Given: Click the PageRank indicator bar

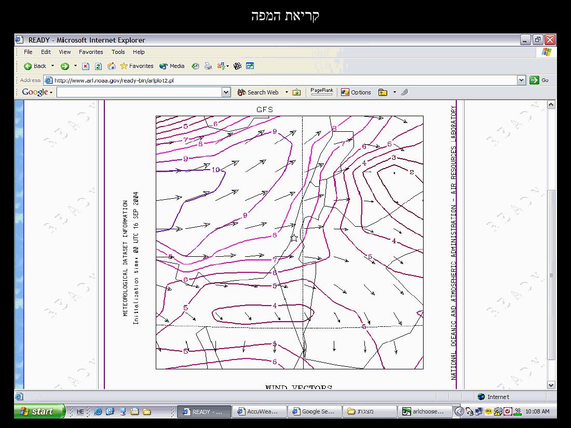Looking at the screenshot, I should [x=322, y=92].
